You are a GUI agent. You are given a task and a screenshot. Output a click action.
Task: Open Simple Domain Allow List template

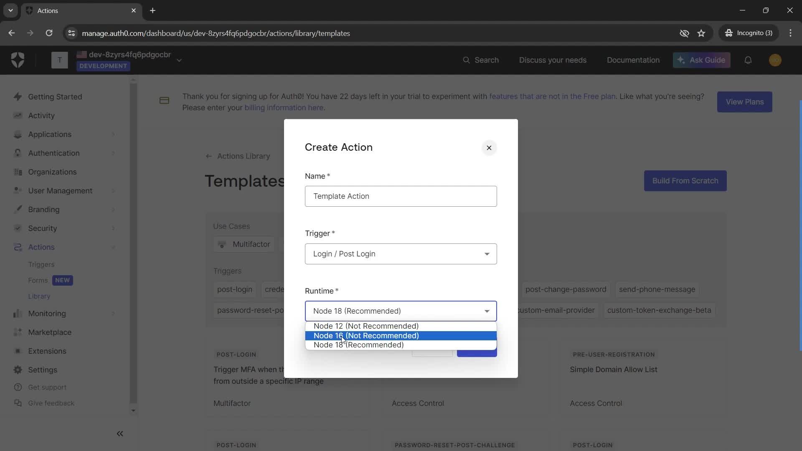(x=613, y=370)
